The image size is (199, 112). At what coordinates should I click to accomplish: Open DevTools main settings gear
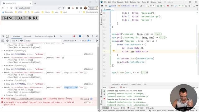pos(88,36)
